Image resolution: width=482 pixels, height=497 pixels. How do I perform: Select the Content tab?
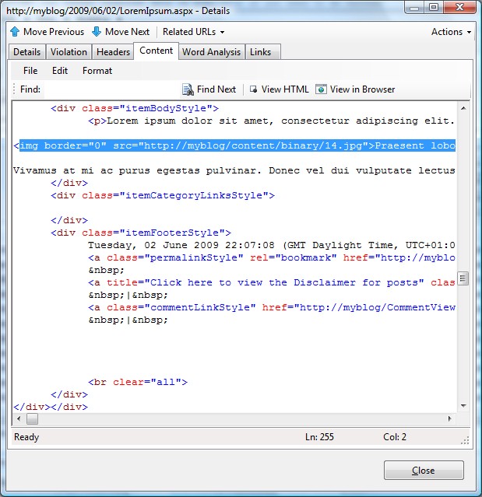[x=156, y=51]
